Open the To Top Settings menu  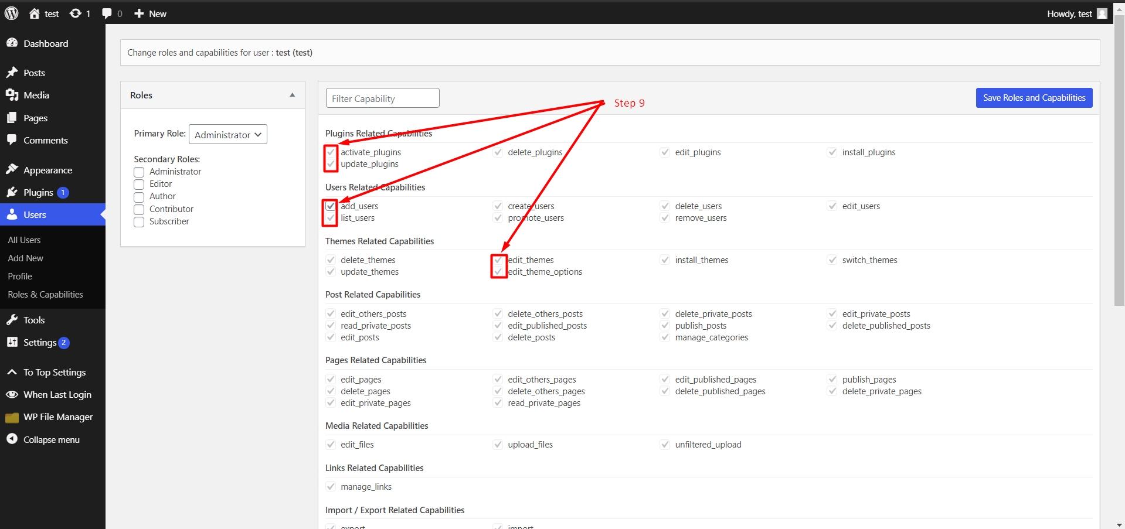point(54,373)
